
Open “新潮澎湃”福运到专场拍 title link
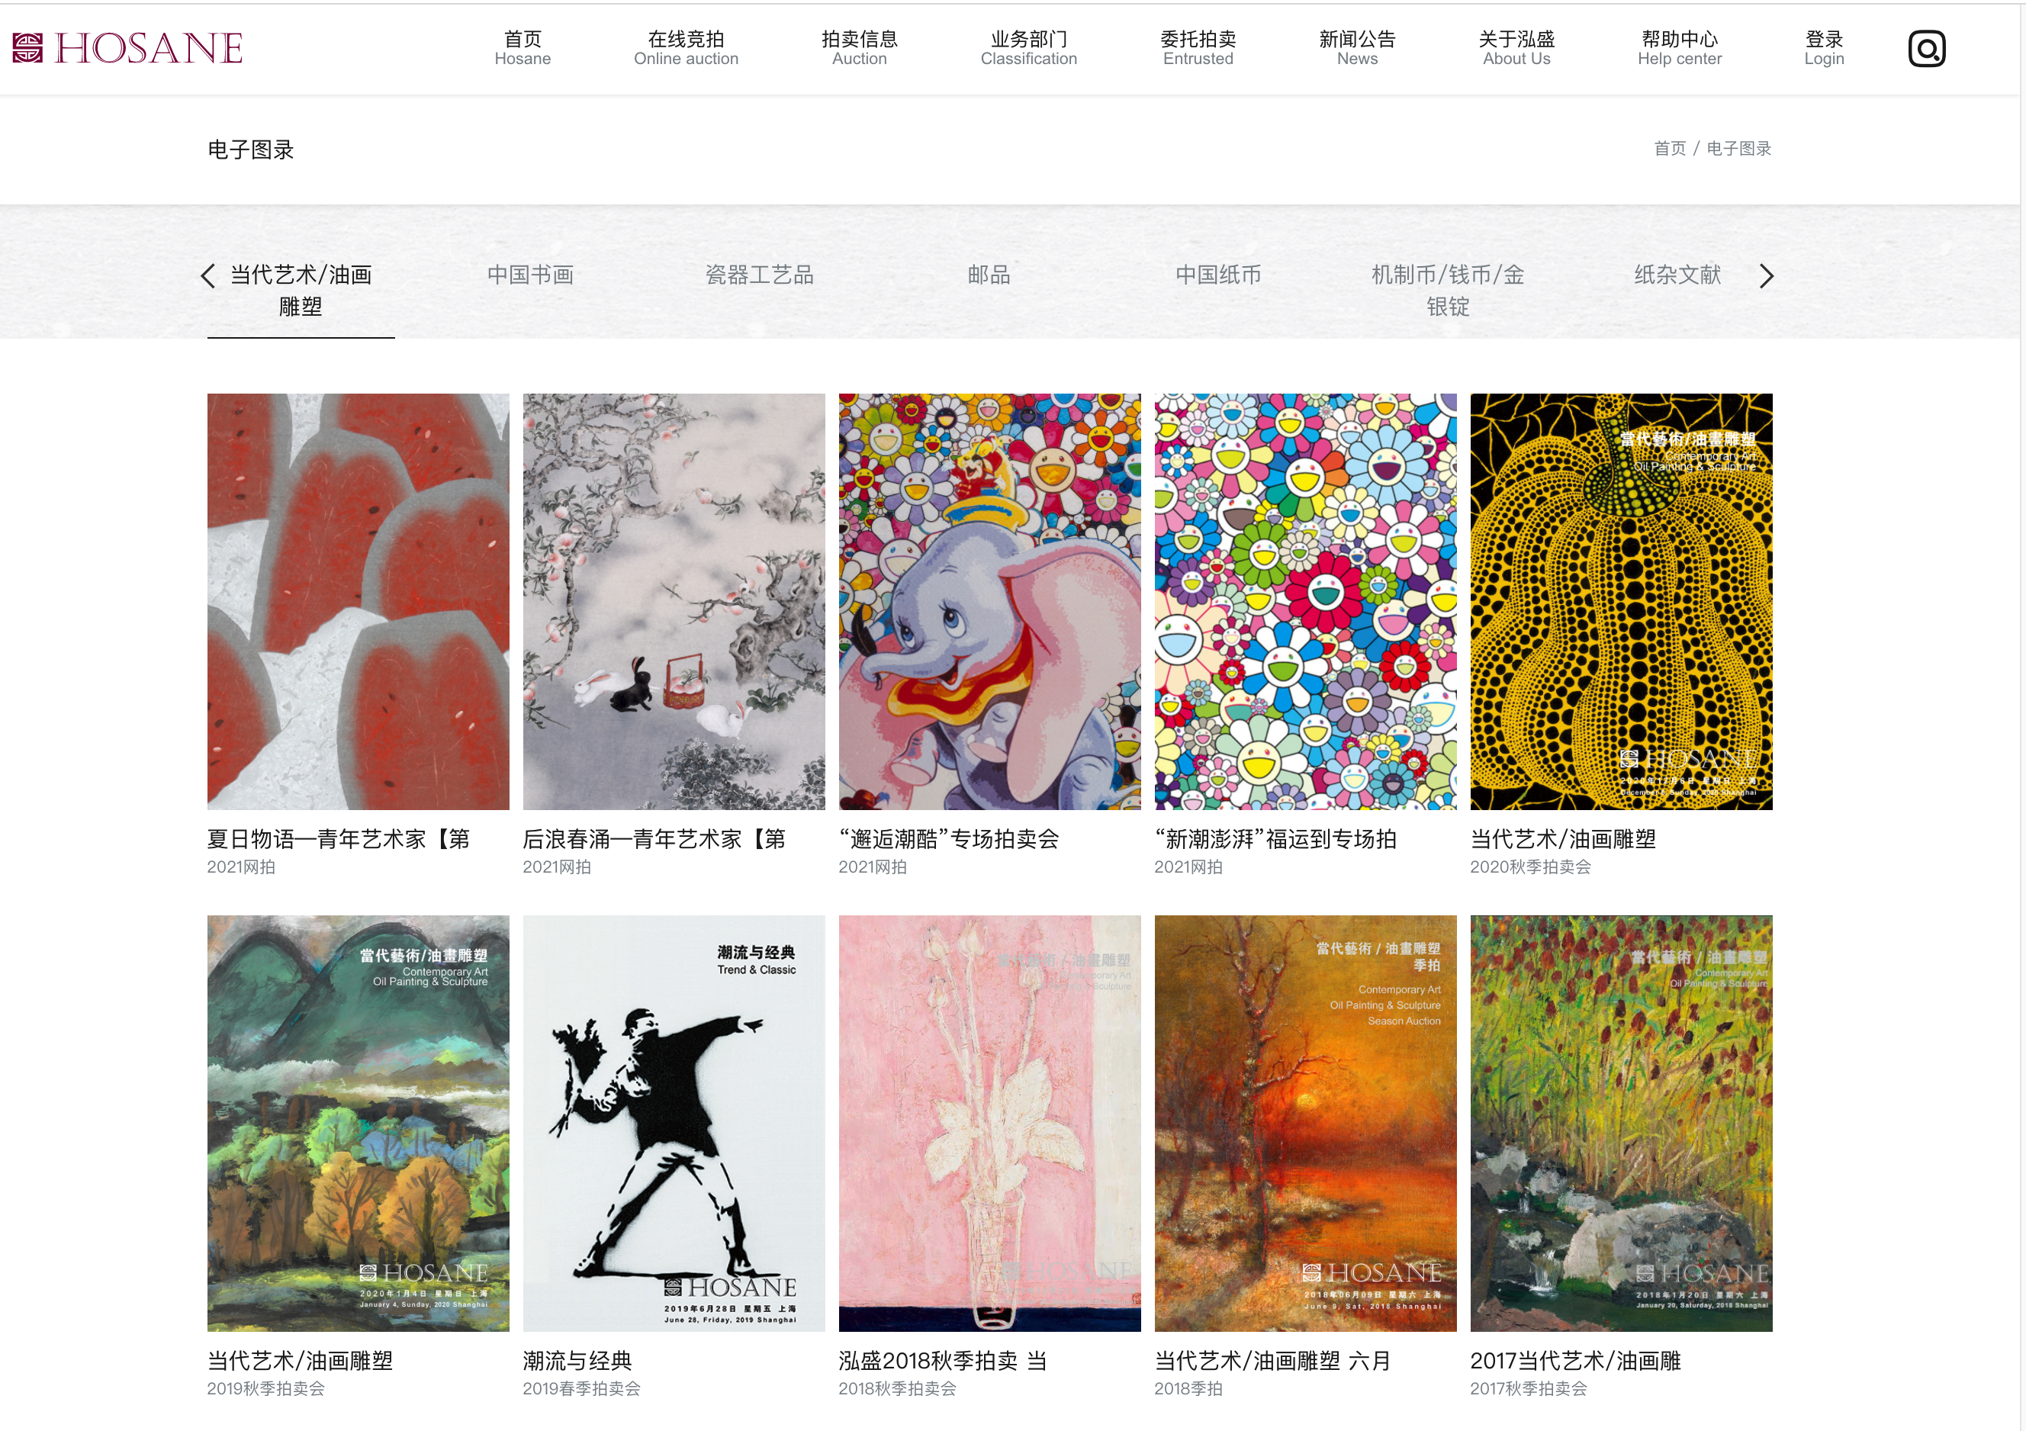(1275, 839)
